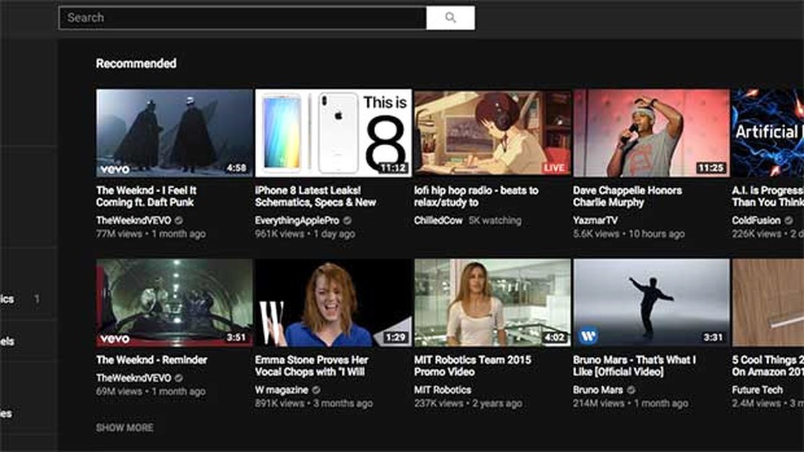Screen dimensions: 804x452
Task: Click verified badge next to Bruno Mars
Action: tap(631, 390)
